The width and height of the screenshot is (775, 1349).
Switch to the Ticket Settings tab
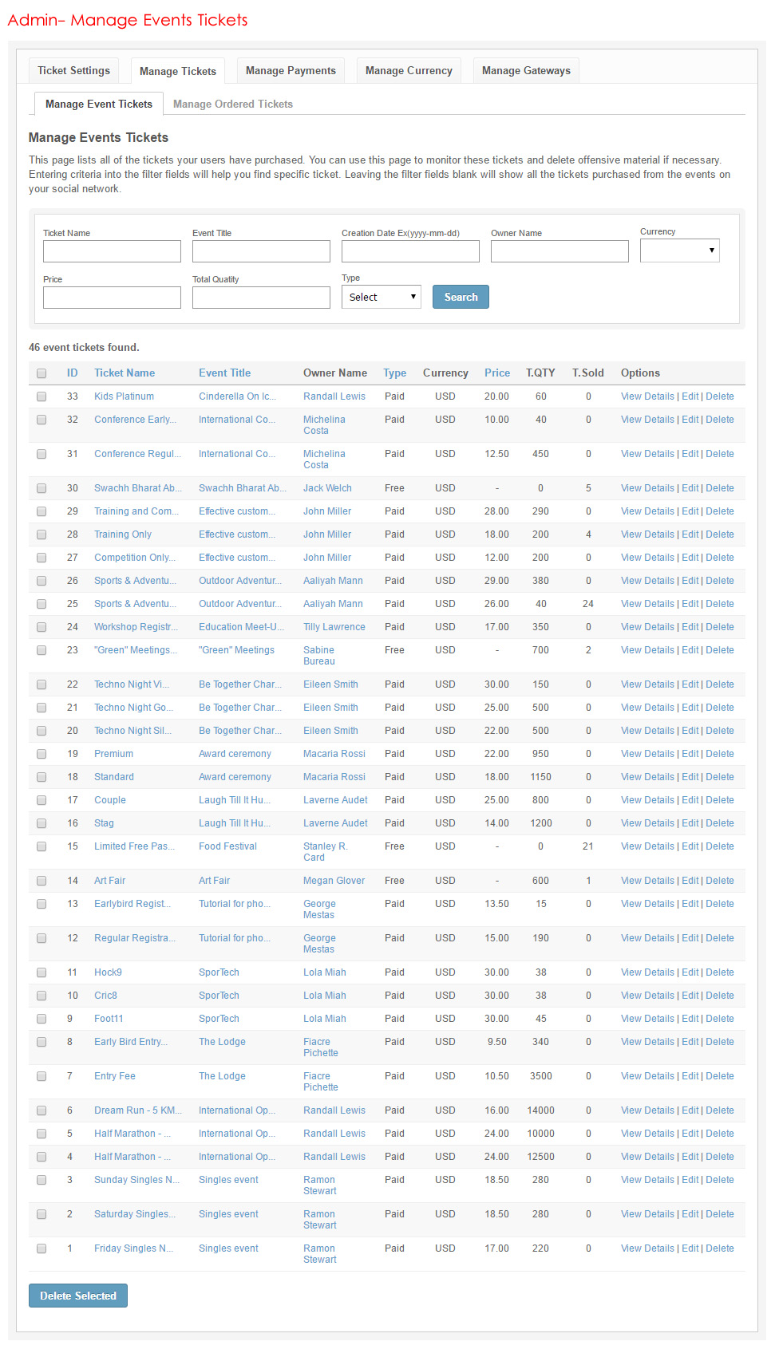coord(73,70)
